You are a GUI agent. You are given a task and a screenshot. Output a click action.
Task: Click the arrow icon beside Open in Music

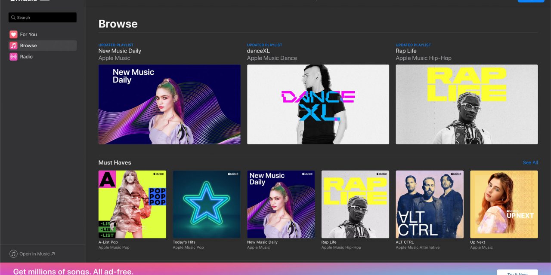tap(53, 254)
